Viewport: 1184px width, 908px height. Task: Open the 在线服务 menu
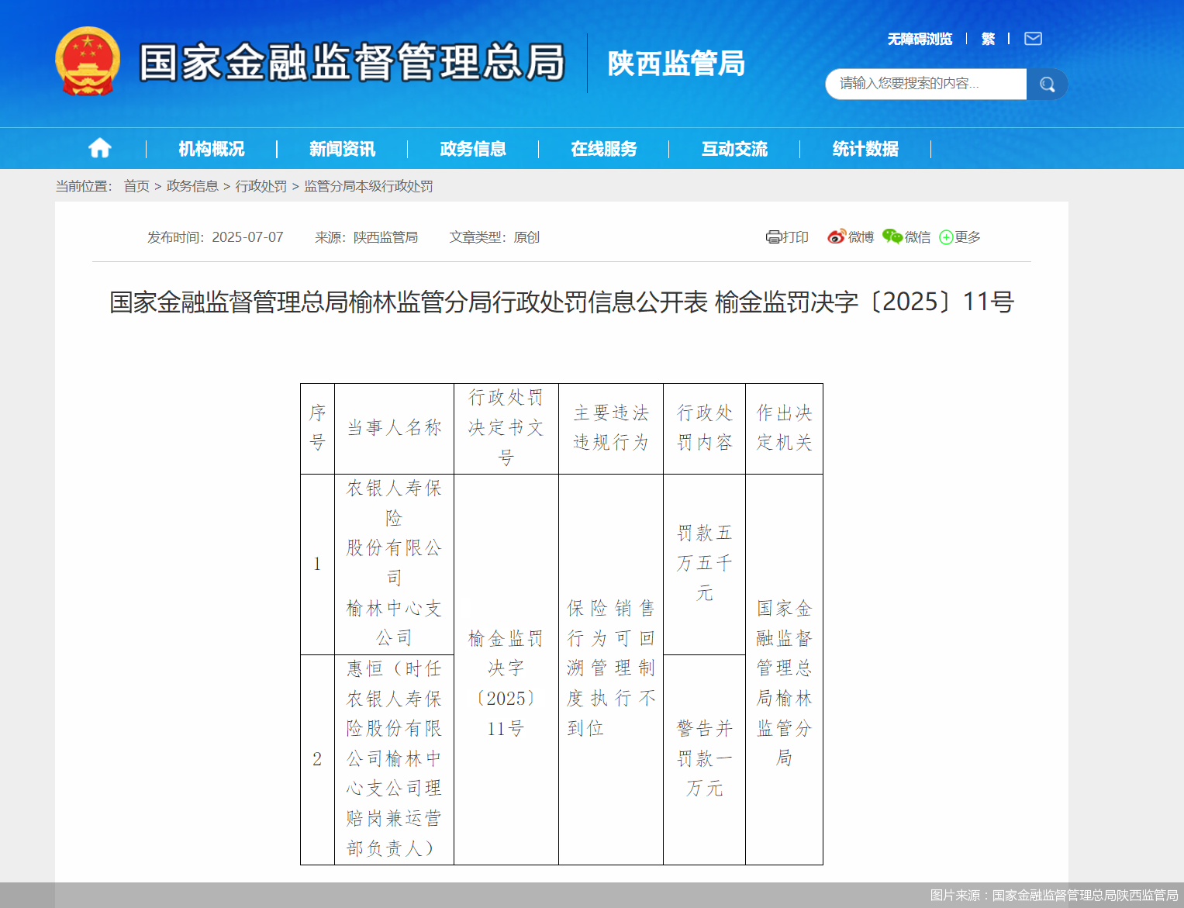[x=604, y=149]
